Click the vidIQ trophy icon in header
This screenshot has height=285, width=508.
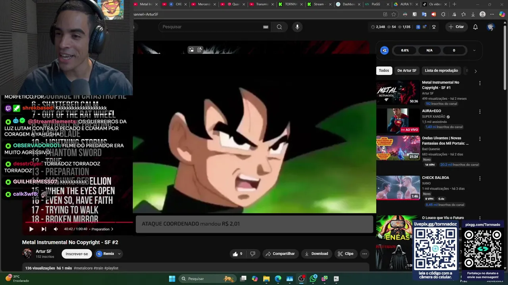[434, 27]
